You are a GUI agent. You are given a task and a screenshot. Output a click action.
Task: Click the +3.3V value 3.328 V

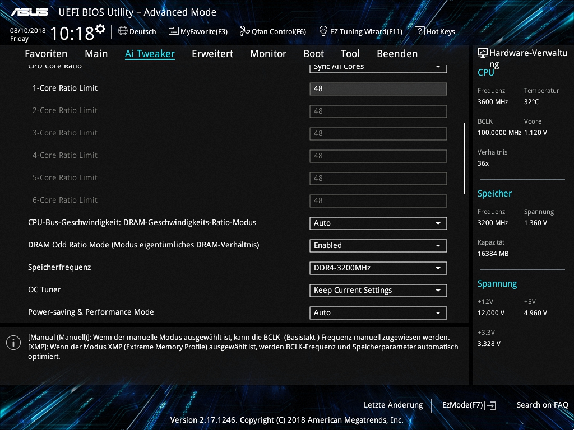tap(489, 343)
